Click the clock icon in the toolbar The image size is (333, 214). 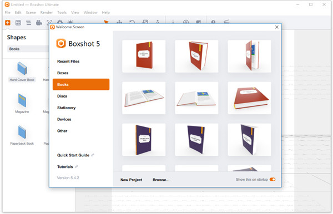pyautogui.click(x=213, y=22)
